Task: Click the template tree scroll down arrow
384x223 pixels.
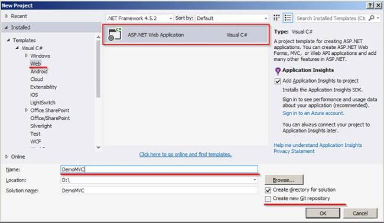Action: tap(98, 147)
